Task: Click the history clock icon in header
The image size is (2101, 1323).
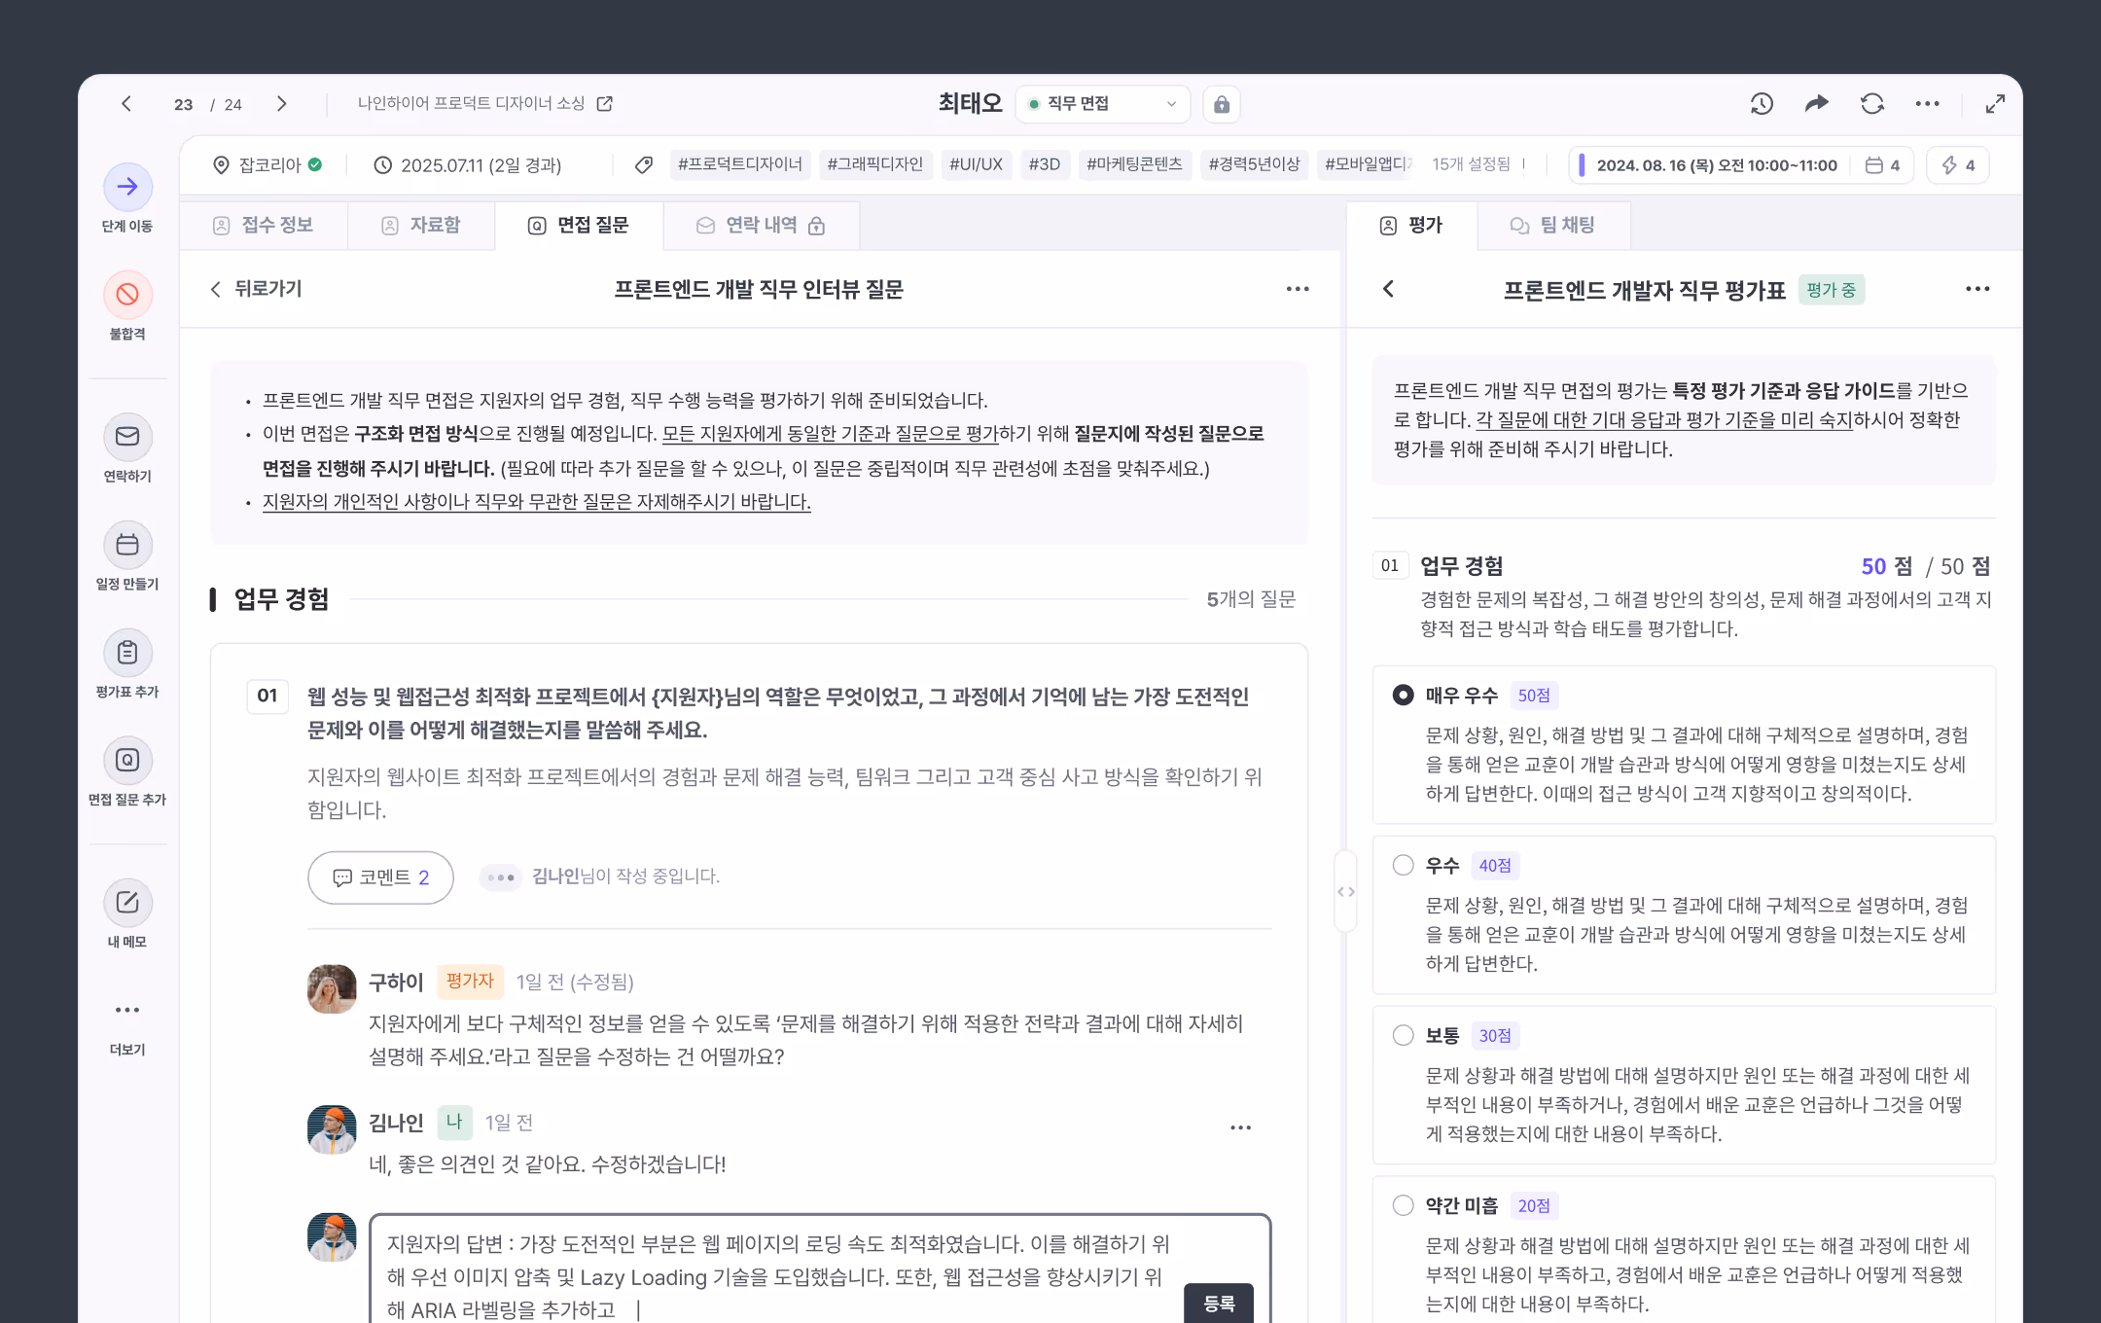Action: tap(1762, 104)
